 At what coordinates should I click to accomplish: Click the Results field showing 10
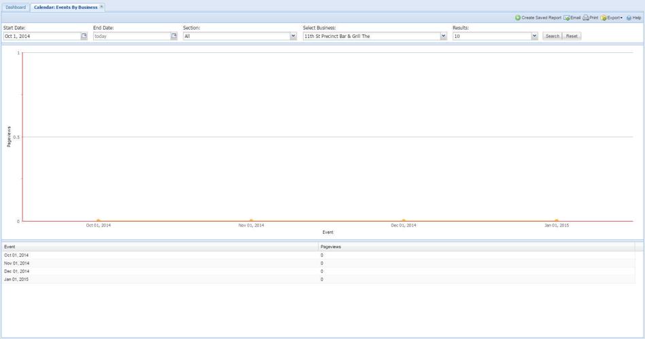click(x=492, y=36)
